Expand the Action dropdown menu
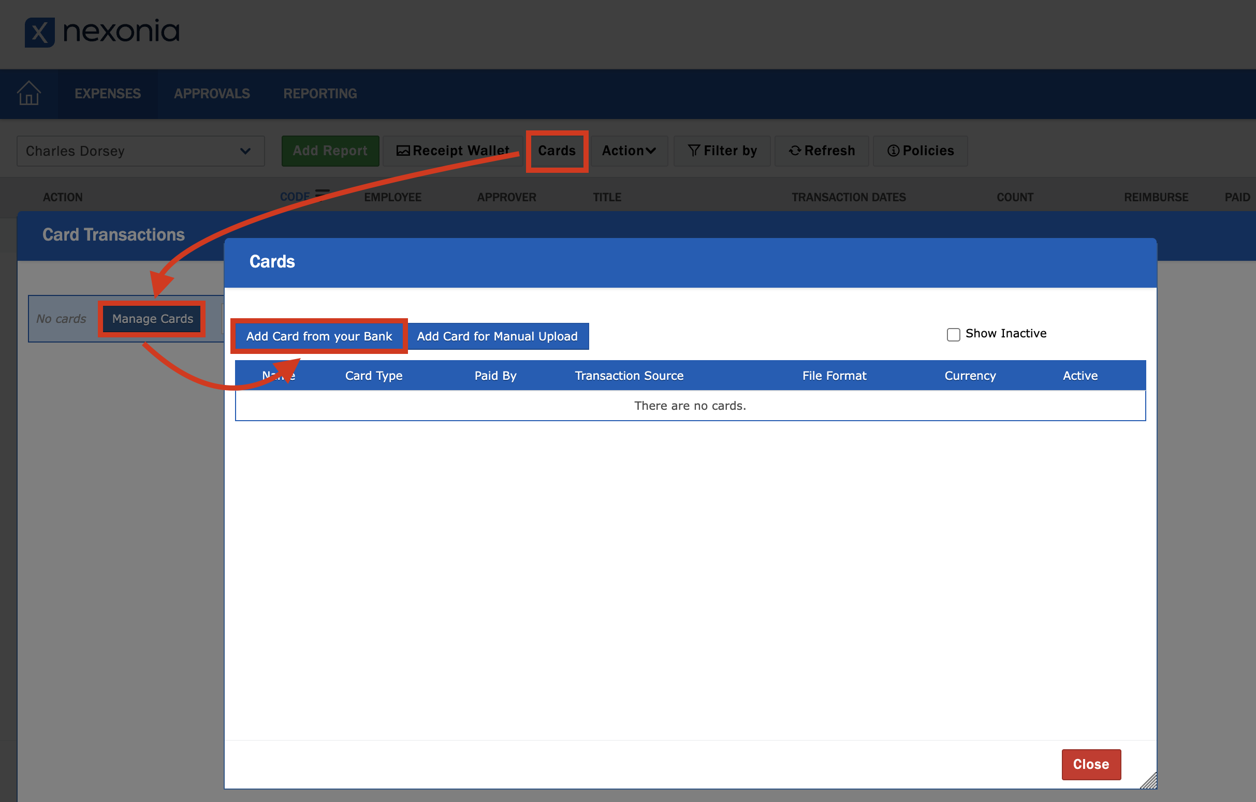The height and width of the screenshot is (802, 1256). tap(629, 151)
